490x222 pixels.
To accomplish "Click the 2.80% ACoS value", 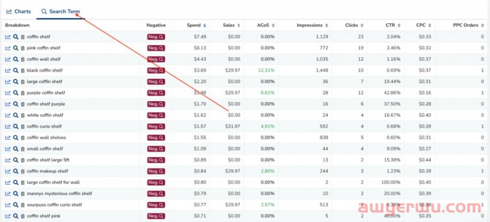I will (x=268, y=171).
